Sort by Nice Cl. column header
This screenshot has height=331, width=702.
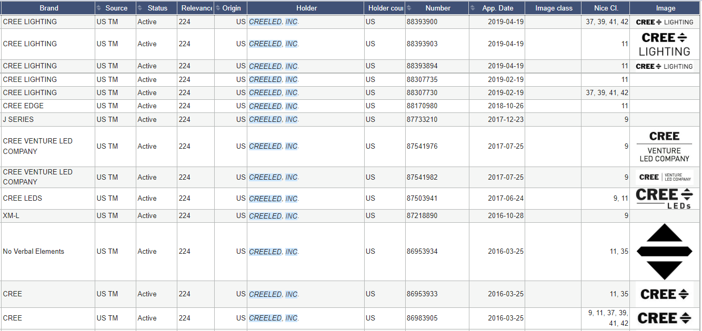pyautogui.click(x=606, y=8)
